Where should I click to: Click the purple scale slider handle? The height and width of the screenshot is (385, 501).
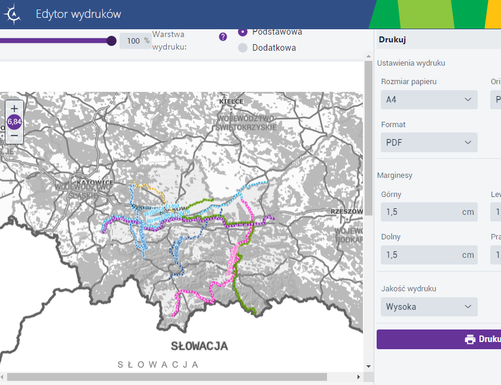click(x=111, y=41)
